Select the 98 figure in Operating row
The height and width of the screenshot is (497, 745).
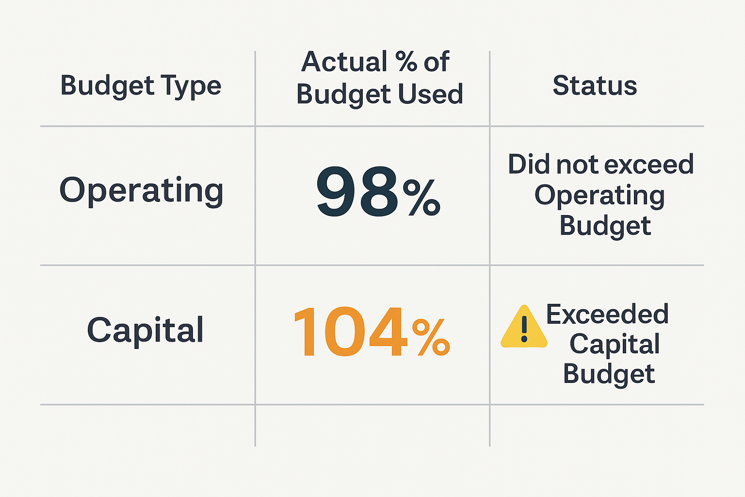[x=357, y=193]
